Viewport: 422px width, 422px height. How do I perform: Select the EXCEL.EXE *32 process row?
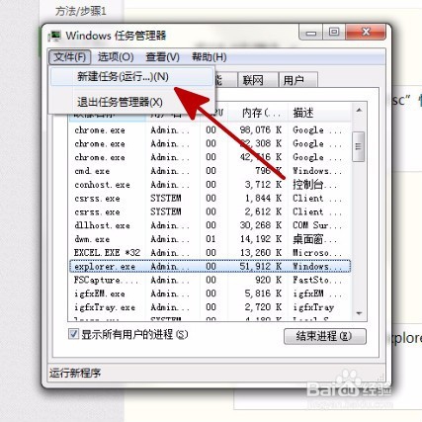(x=211, y=253)
